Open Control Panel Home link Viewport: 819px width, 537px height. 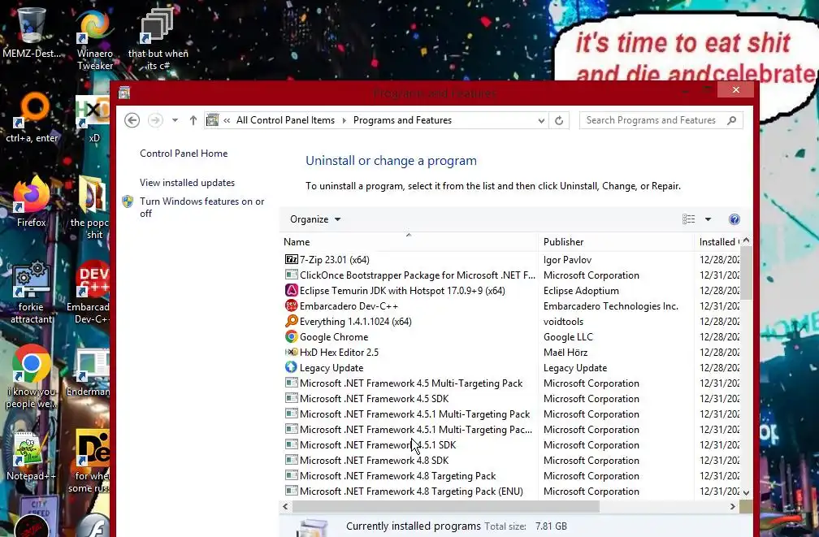tap(184, 154)
